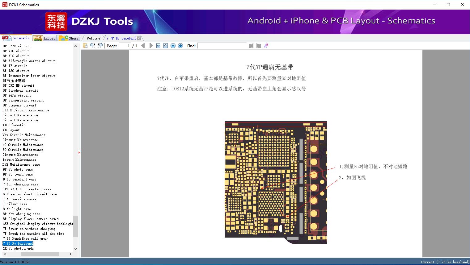Collapse the side panel with the red arrow
Screen dimensions: 470x265
(79, 152)
